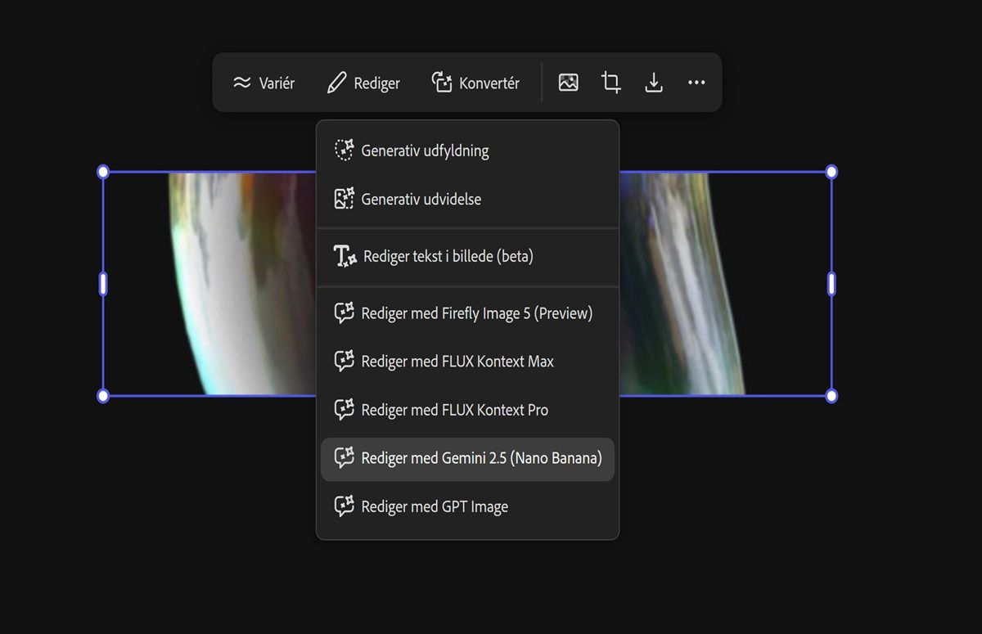Click the Konvertér toolbar button

coord(475,83)
